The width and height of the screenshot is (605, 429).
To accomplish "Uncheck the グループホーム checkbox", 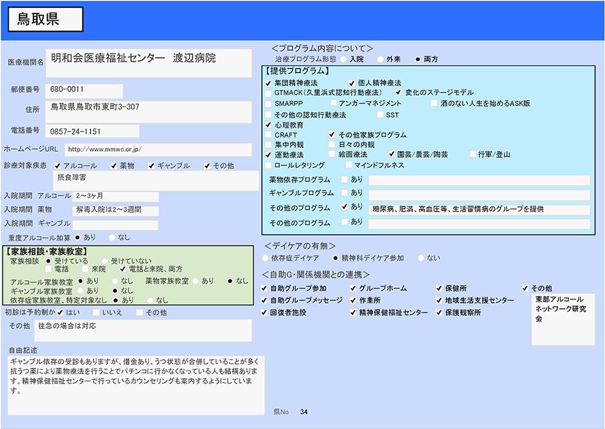I will tap(354, 289).
